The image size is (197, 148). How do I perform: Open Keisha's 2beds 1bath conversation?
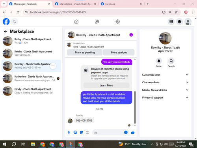tap(31, 53)
